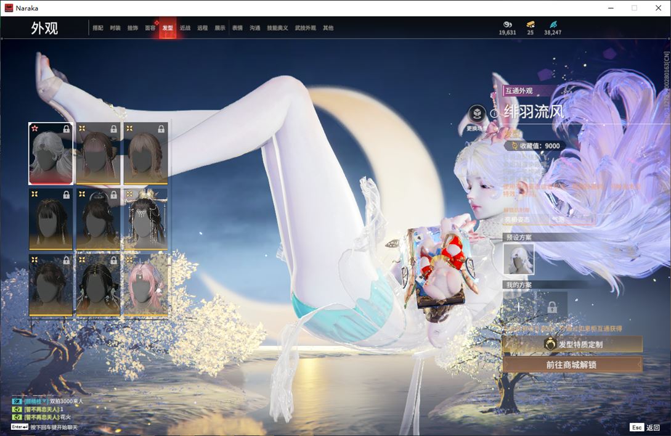Click the Esc 返回 button
The width and height of the screenshot is (671, 436).
[645, 427]
